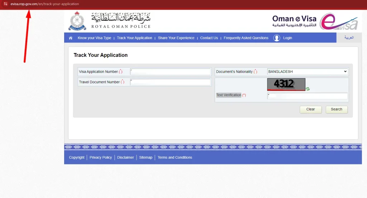367x198 pixels.
Task: Go to Contact Us page
Action: tap(209, 38)
